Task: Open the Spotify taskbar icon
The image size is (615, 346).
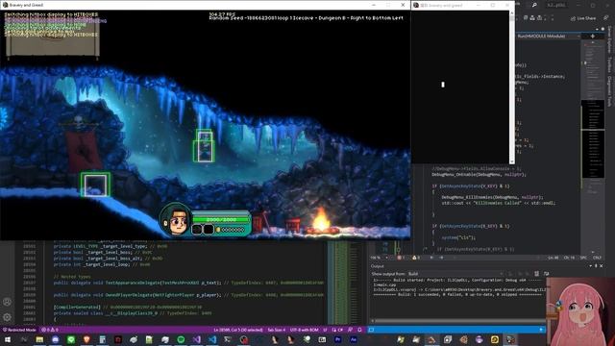Action: tap(181, 339)
